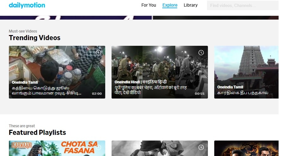Open the For You tab
The image size is (290, 156).
[x=149, y=5]
